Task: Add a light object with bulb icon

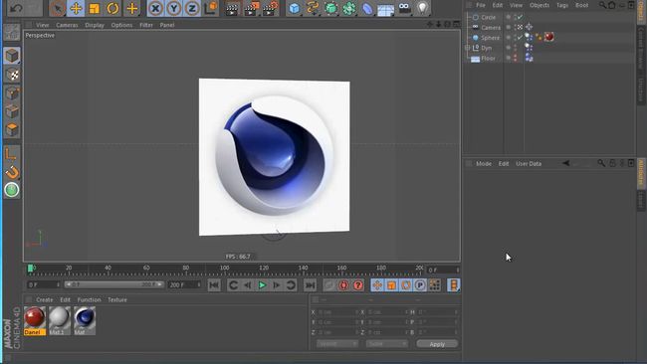Action: click(x=422, y=8)
